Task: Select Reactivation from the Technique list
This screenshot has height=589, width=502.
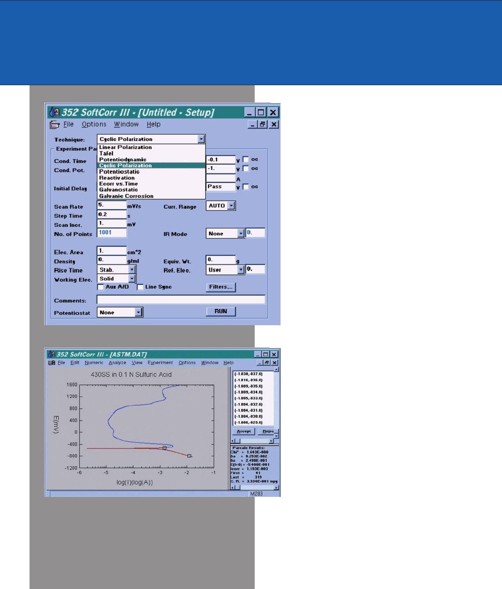Action: pyautogui.click(x=117, y=178)
